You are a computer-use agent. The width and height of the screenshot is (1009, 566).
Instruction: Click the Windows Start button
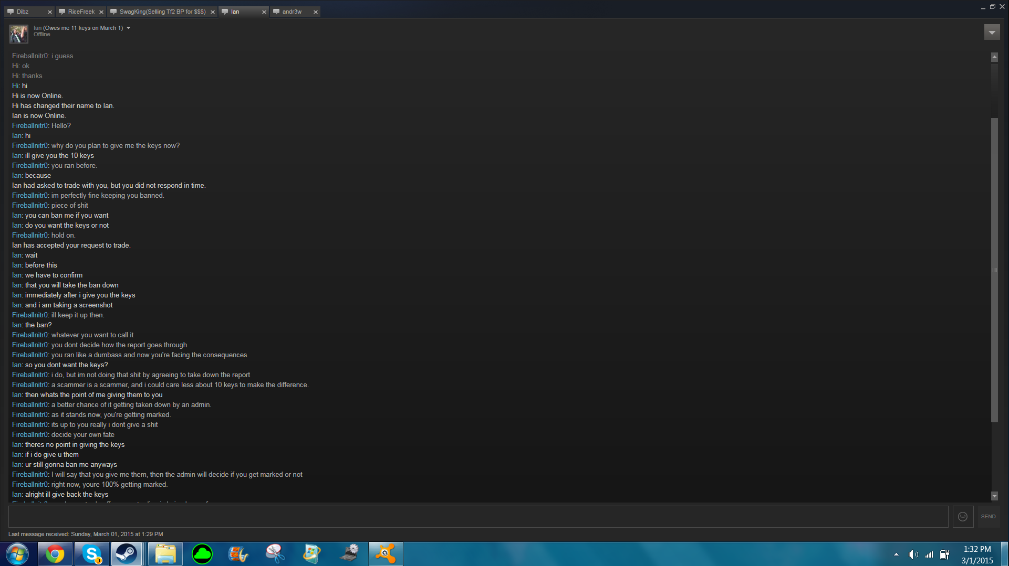[x=17, y=554]
